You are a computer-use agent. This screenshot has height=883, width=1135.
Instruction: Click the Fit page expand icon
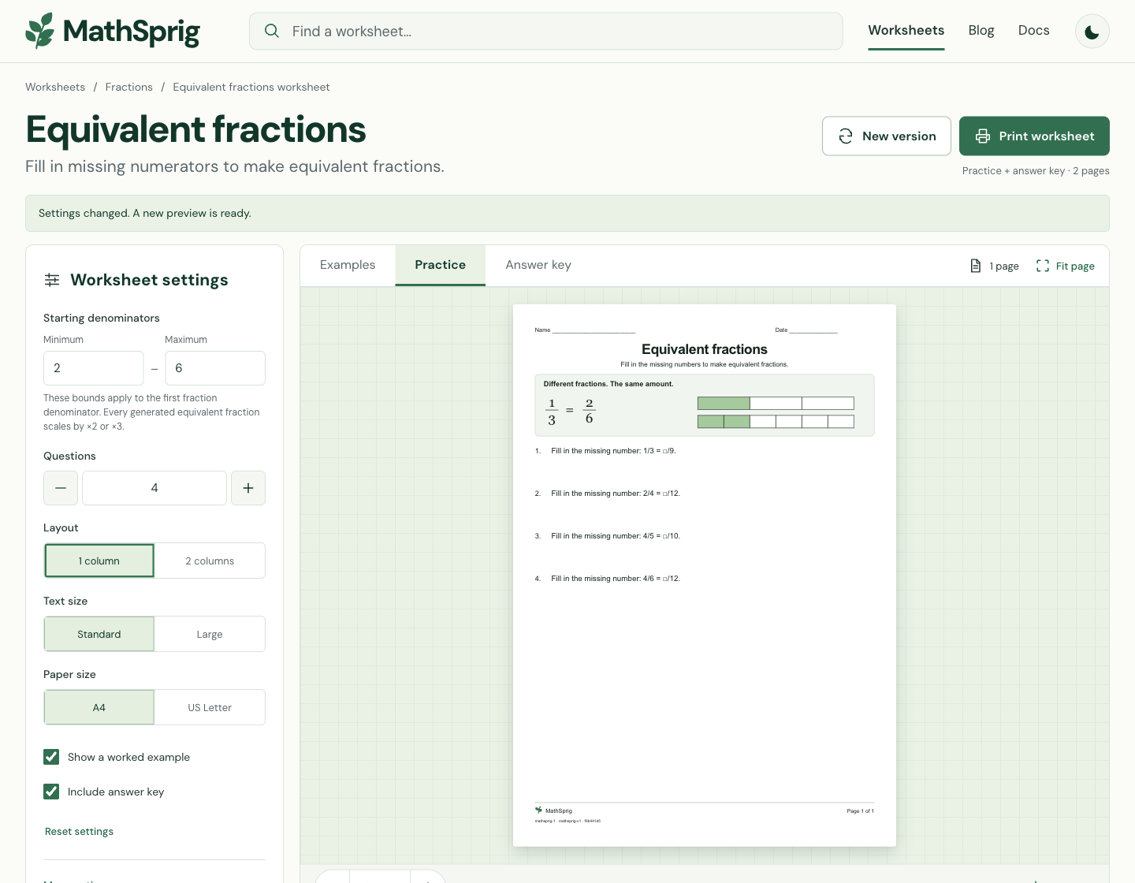pos(1043,266)
